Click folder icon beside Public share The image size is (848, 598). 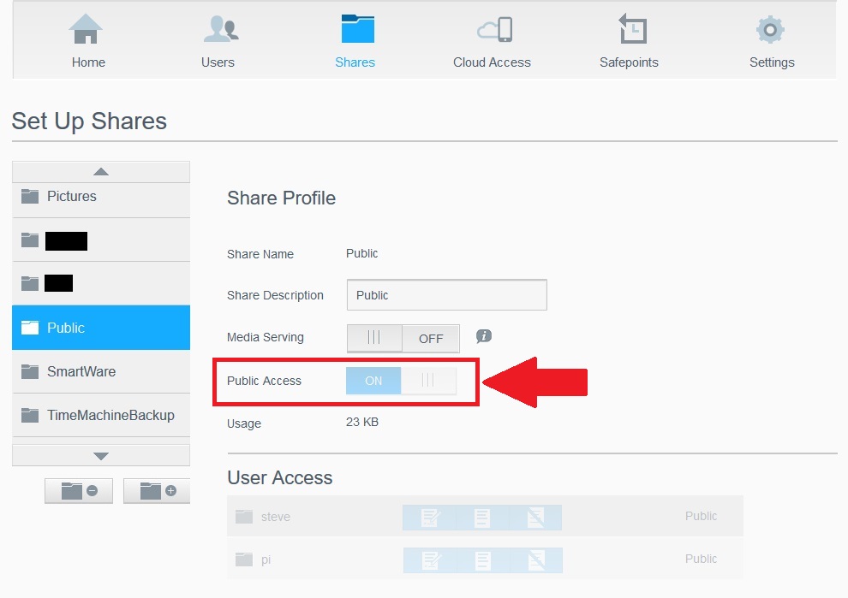(x=30, y=328)
